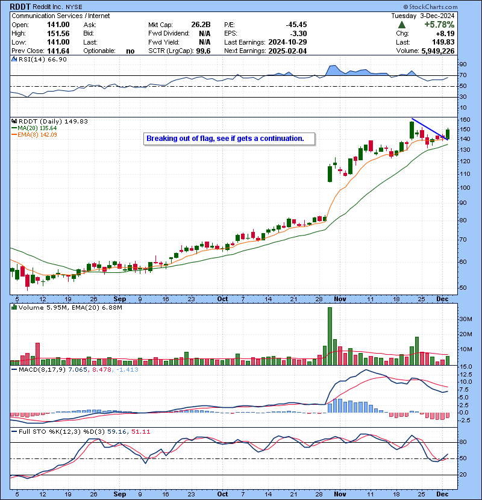Click the EPS value -3.30
This screenshot has height=500, width=482.
(298, 34)
